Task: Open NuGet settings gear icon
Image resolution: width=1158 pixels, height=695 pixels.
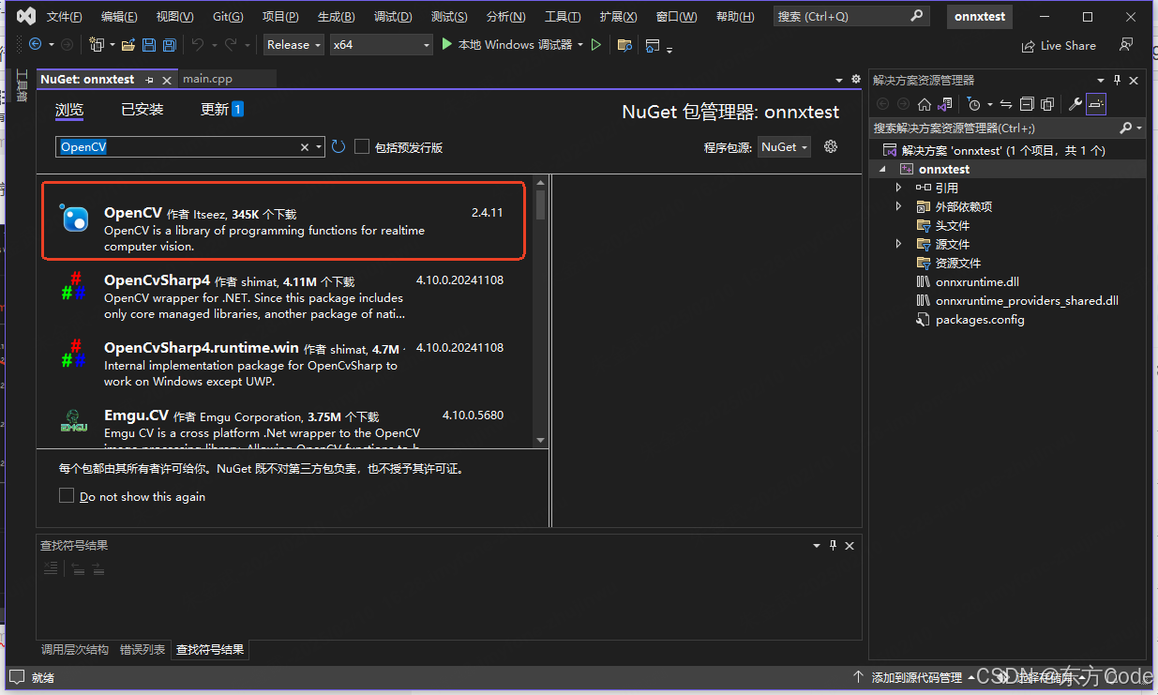Action: click(x=830, y=146)
